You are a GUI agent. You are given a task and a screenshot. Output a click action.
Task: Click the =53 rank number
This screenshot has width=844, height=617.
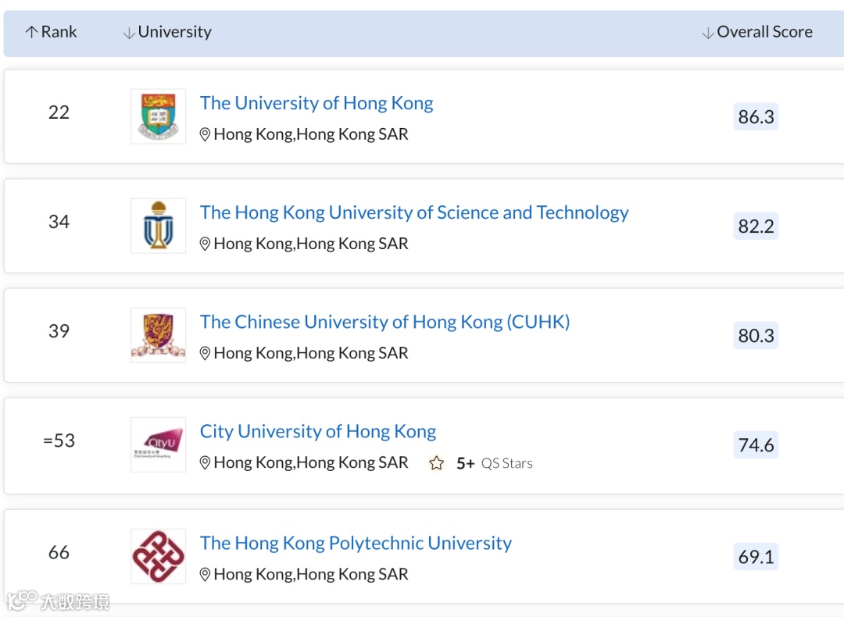click(59, 440)
